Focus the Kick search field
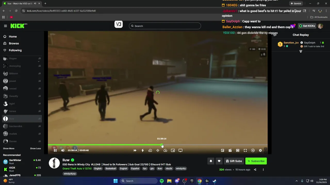 click(x=165, y=26)
